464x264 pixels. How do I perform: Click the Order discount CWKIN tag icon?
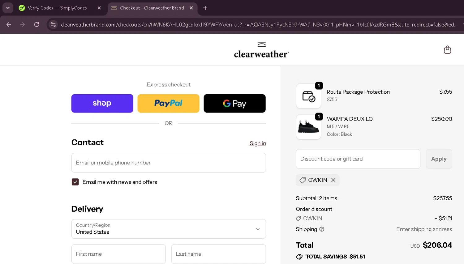[299, 218]
